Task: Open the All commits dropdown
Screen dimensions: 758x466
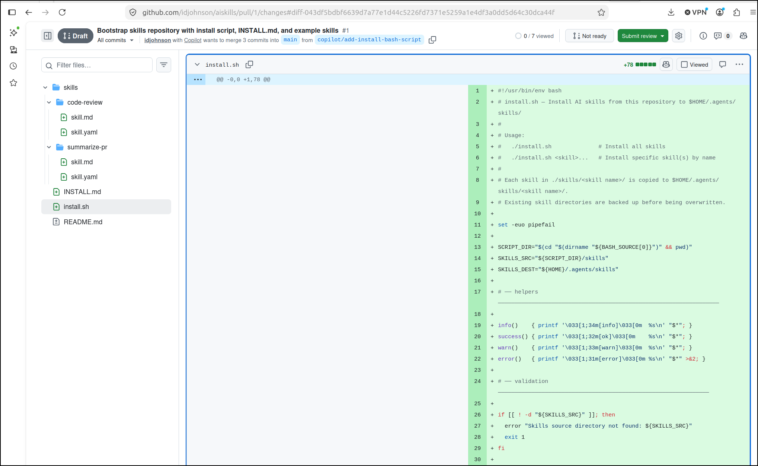Action: point(115,40)
